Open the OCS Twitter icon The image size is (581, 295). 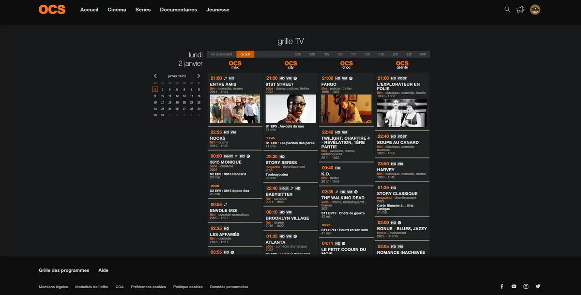538,286
